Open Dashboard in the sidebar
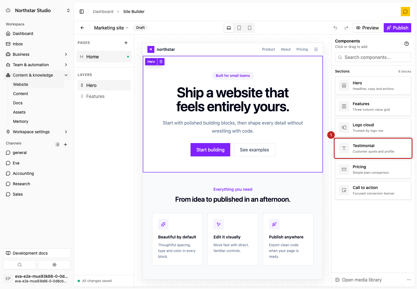The image size is (417, 289). [37, 34]
